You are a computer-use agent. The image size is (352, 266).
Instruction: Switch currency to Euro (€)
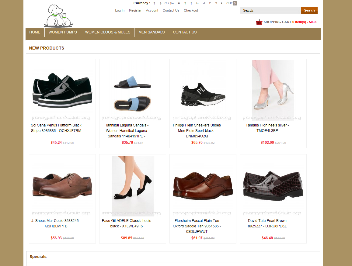click(x=179, y=3)
